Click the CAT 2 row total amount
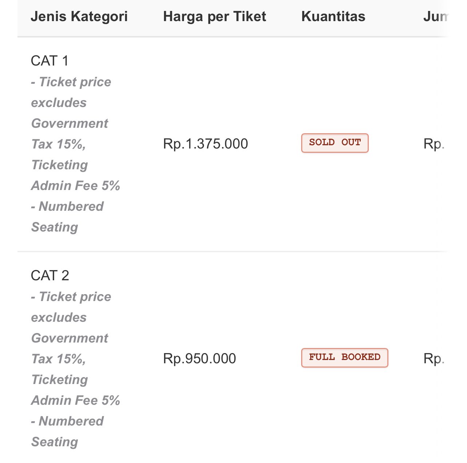Screen dimensions: 467x463 click(434, 359)
